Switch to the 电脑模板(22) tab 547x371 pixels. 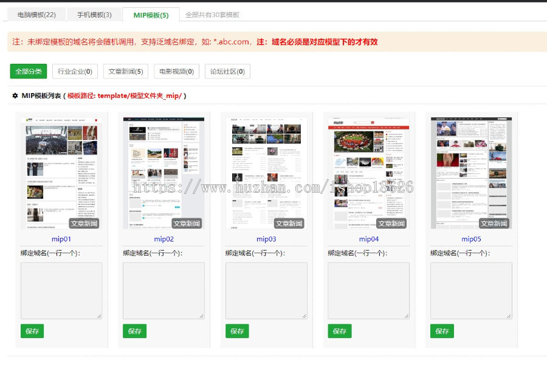click(x=36, y=15)
